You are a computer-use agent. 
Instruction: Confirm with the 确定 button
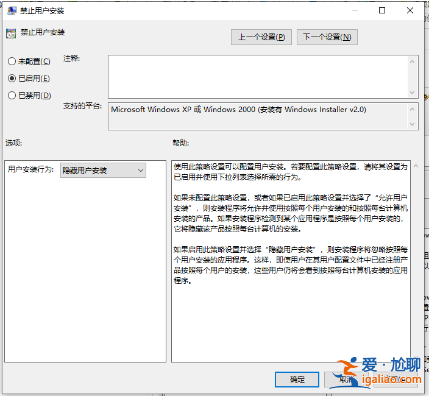tap(297, 380)
